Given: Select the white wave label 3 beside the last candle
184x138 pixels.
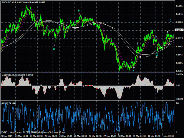Looking at the screenshot, I should point(174,26).
